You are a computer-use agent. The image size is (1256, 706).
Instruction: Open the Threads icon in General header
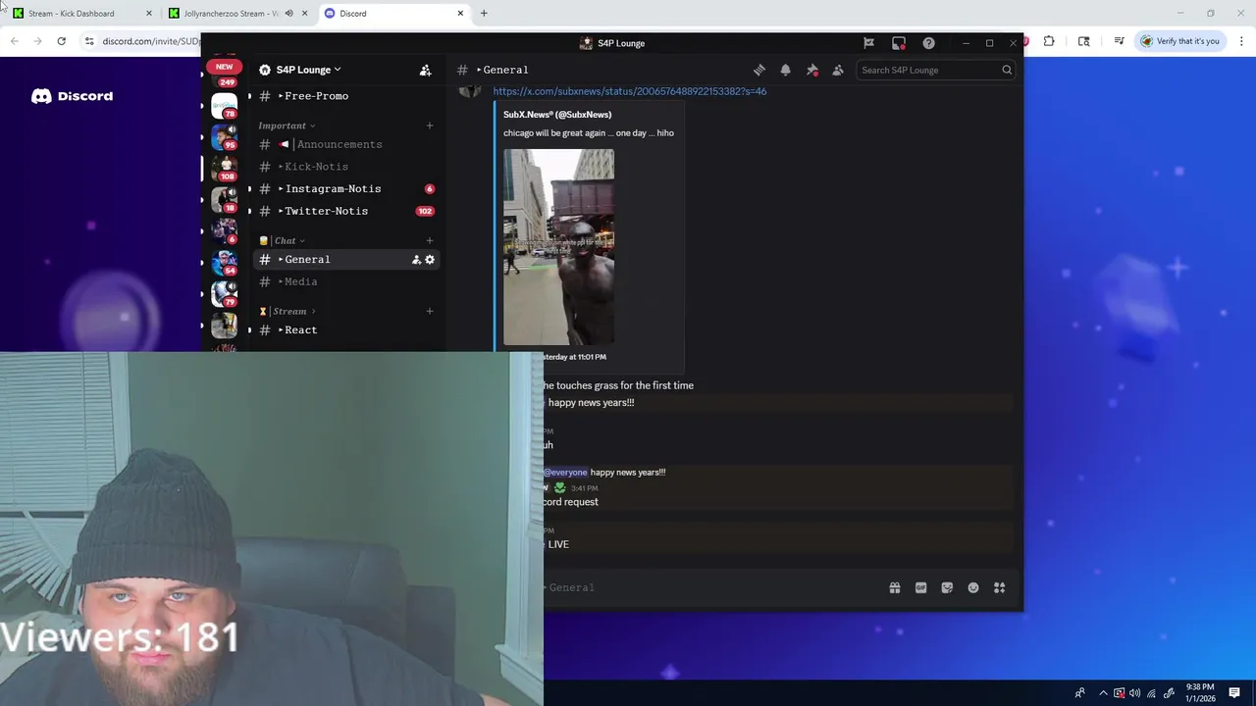(x=759, y=70)
